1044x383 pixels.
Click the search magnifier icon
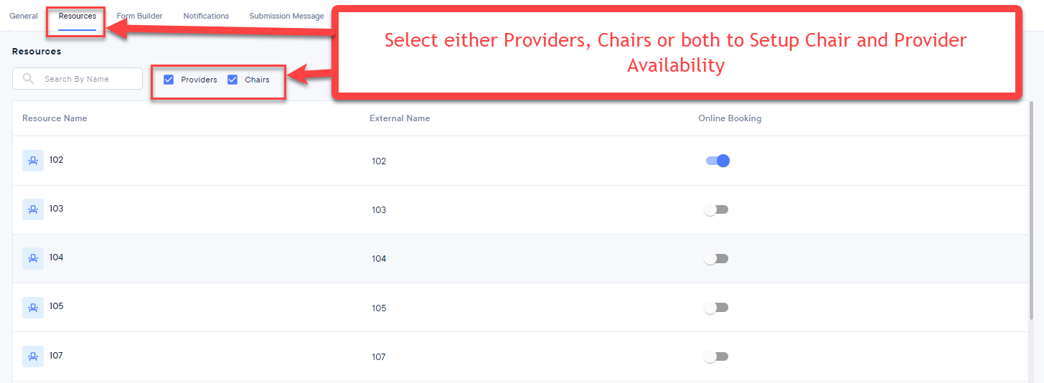29,79
